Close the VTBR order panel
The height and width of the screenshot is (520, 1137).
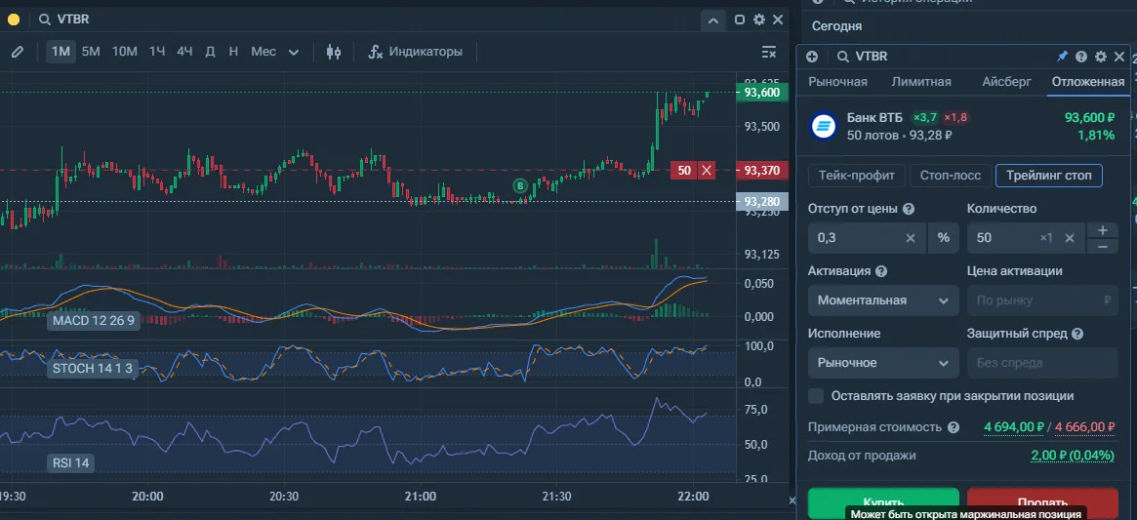tap(1118, 57)
